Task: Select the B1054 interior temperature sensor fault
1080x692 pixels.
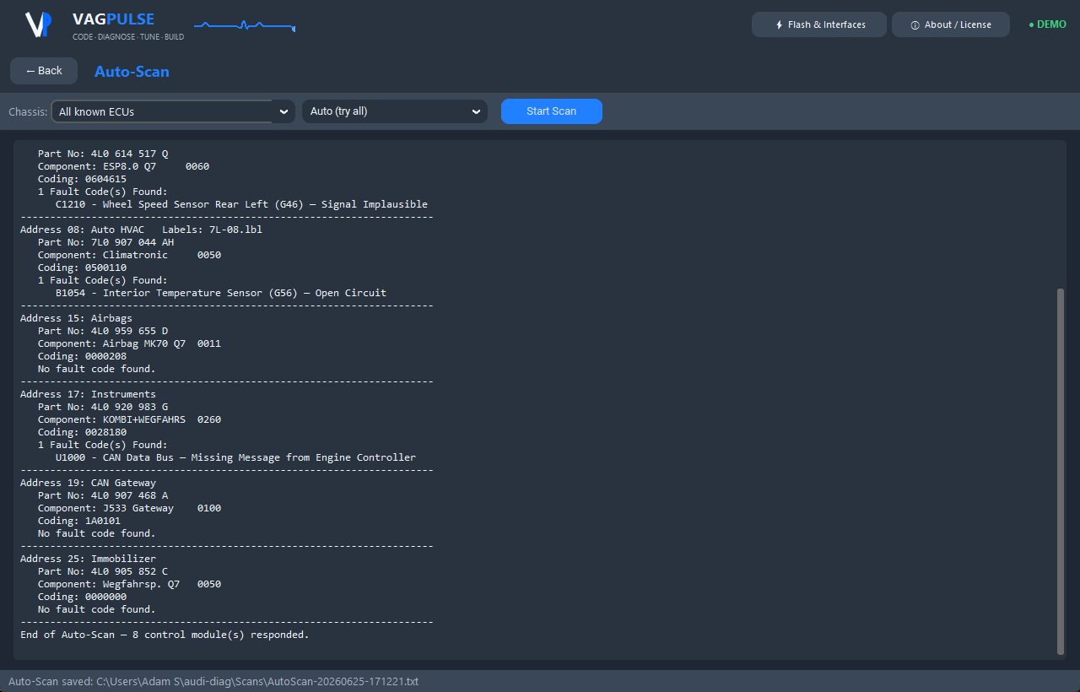Action: coord(221,293)
